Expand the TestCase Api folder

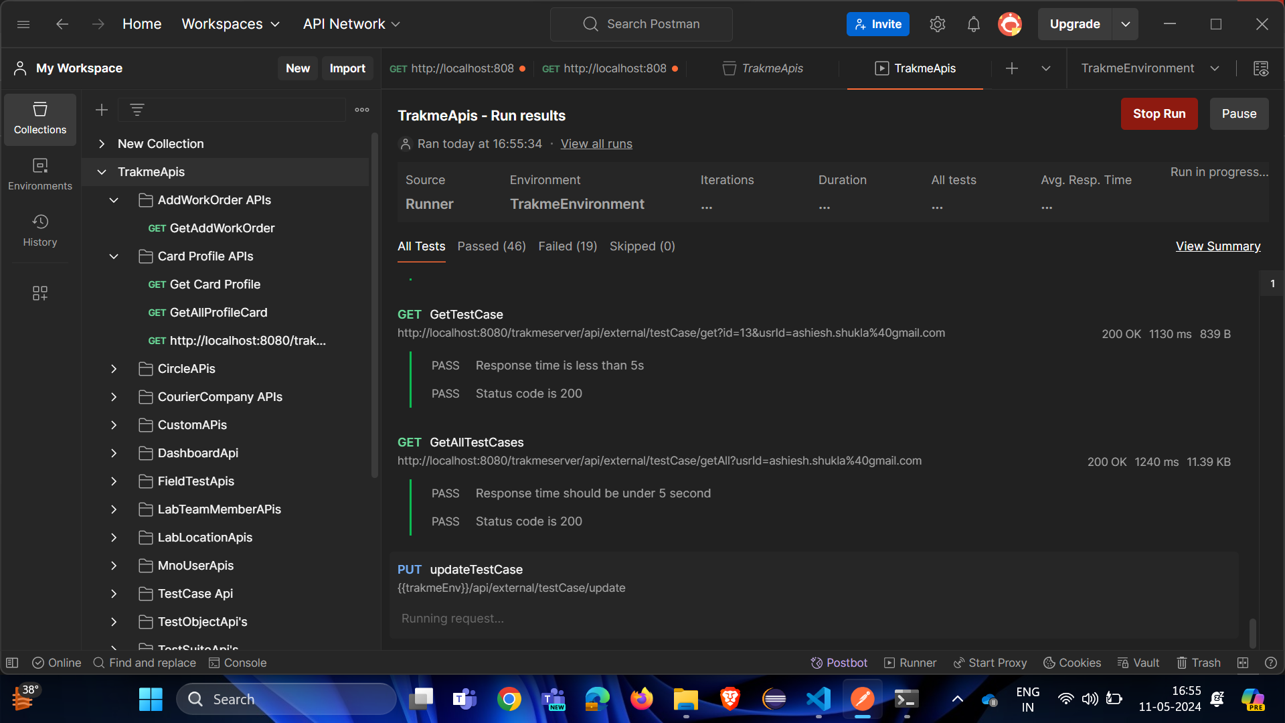[114, 594]
